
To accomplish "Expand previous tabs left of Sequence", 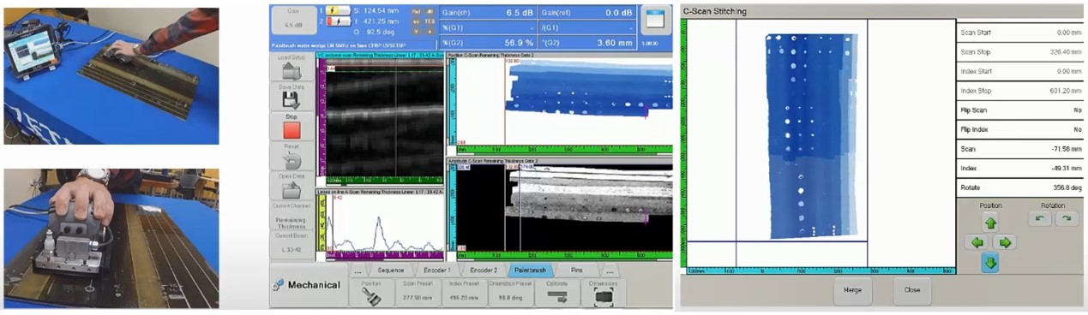I will coord(359,270).
